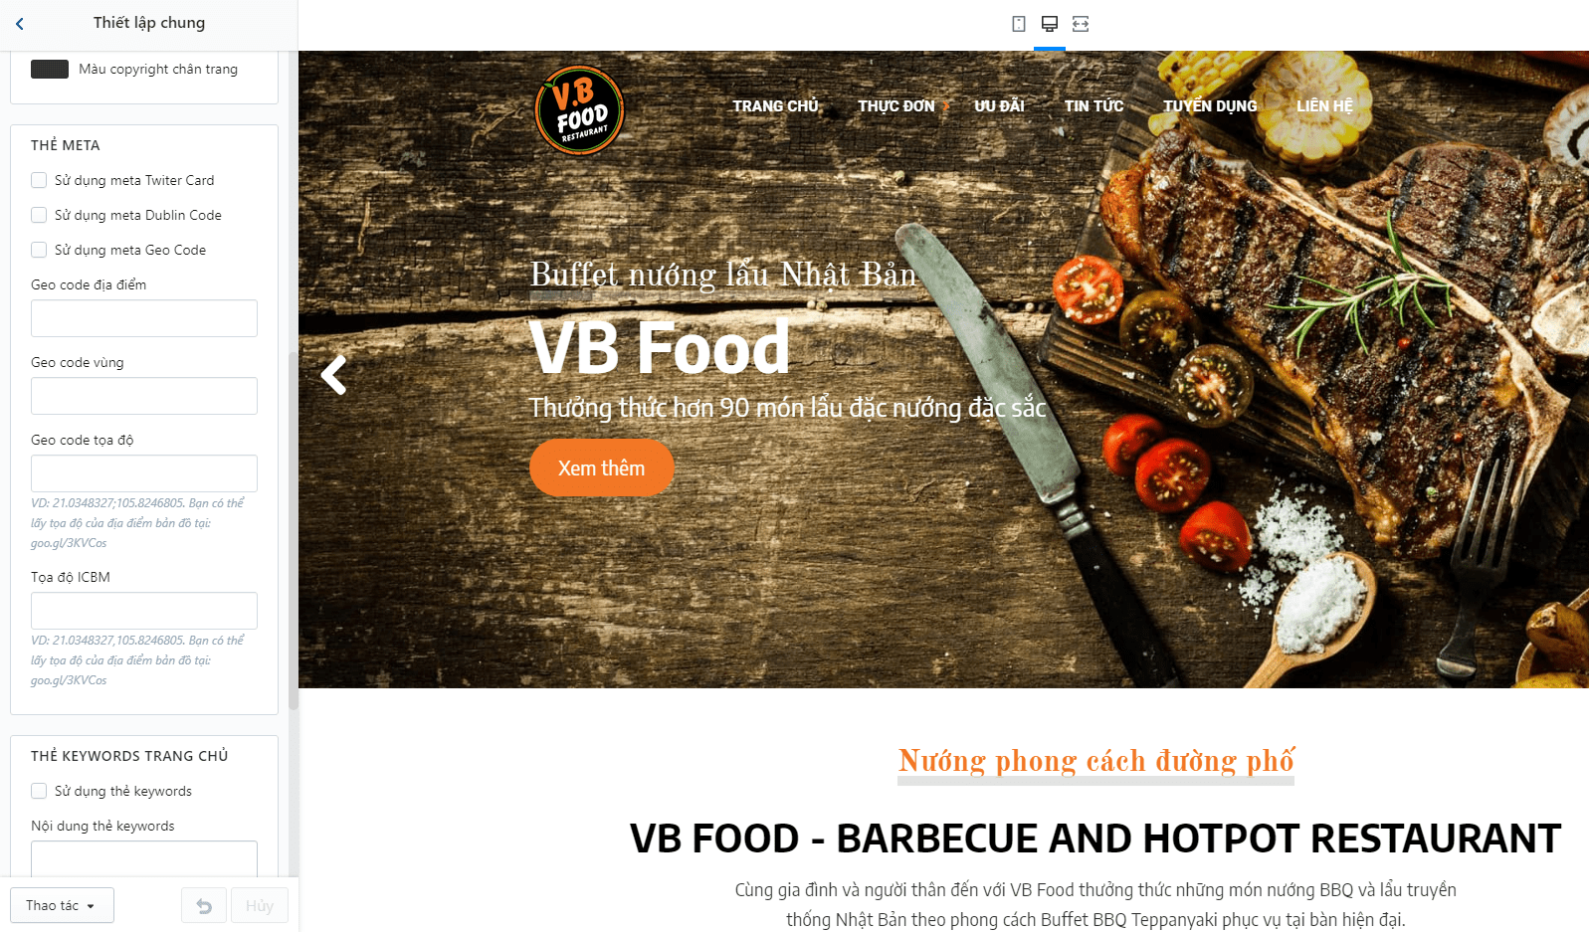Select ƯU ĐÃI navigation item
Screen dimensions: 1589x932
tap(999, 105)
